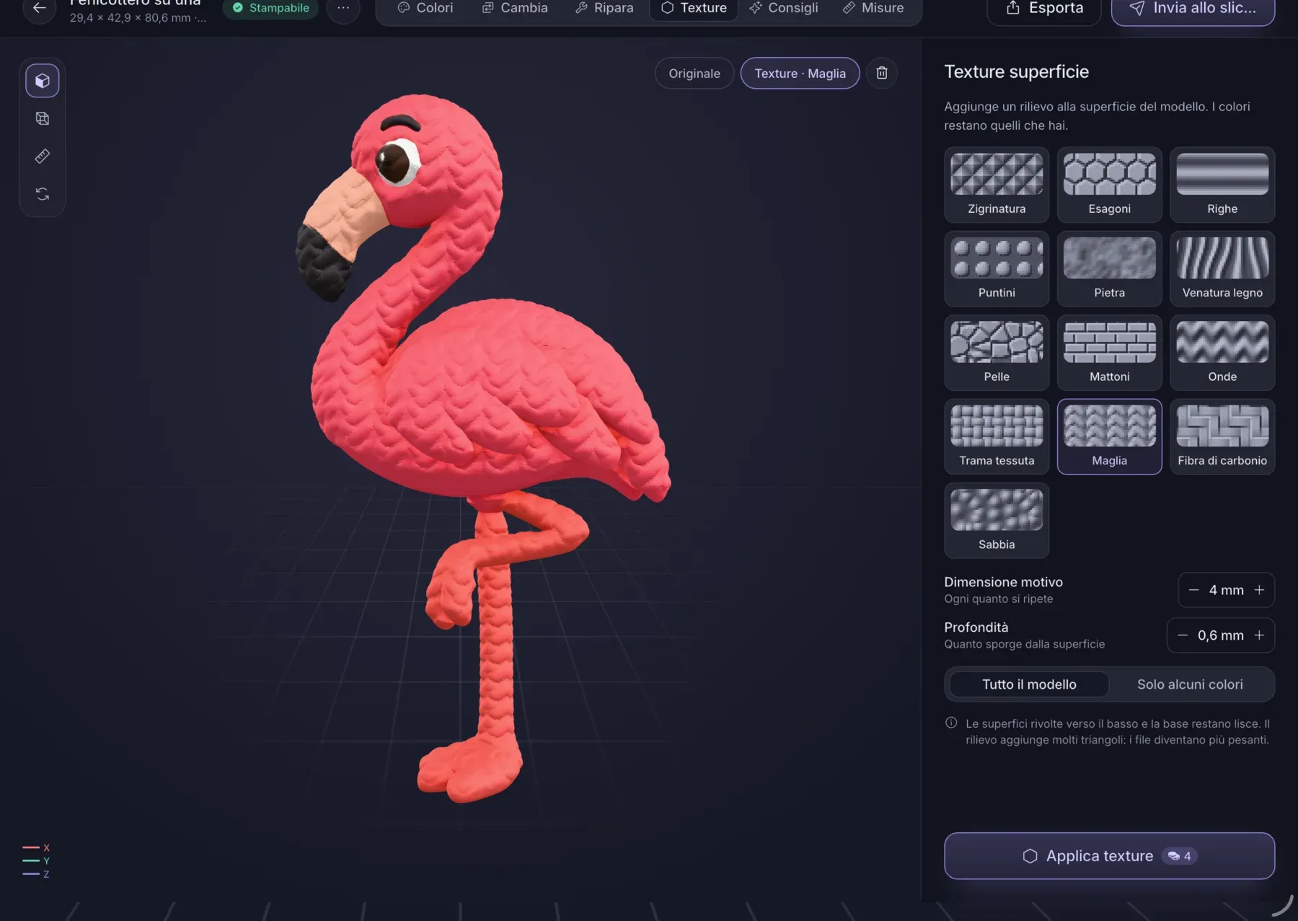
Task: Open the Misure tab
Action: pyautogui.click(x=873, y=8)
